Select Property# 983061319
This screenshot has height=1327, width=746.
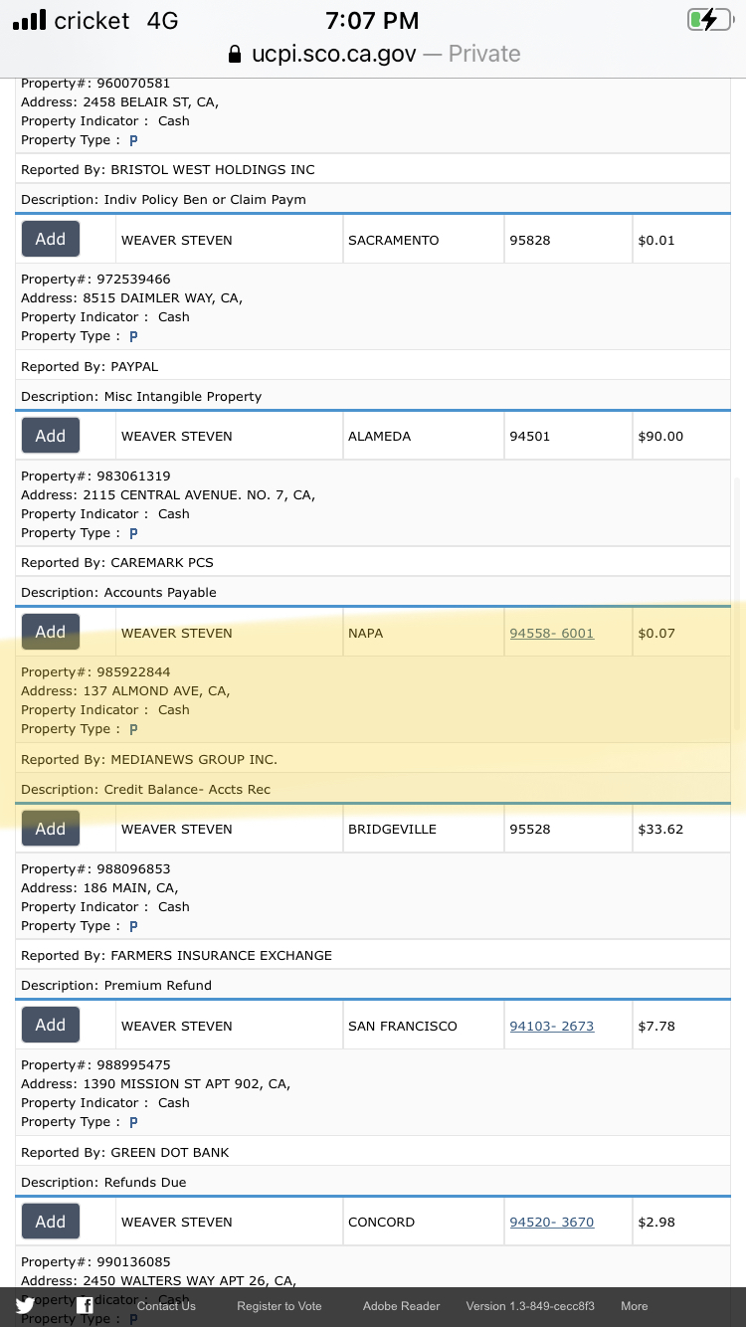click(x=95, y=476)
